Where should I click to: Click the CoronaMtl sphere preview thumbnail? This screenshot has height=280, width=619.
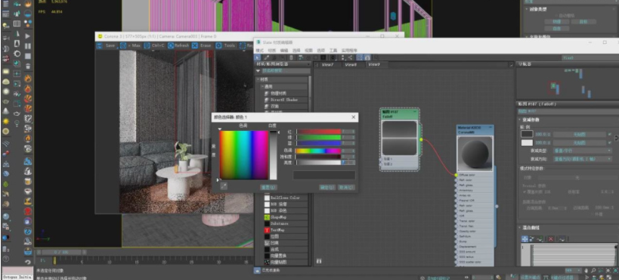point(475,154)
